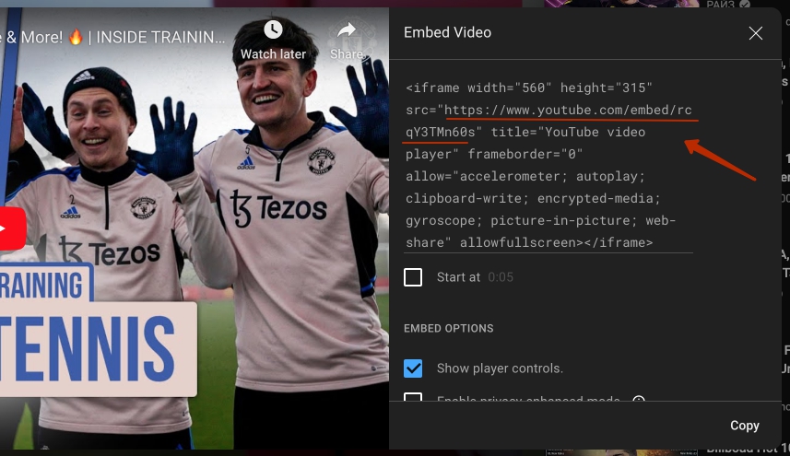Close the Embed Video dialog

pos(755,33)
